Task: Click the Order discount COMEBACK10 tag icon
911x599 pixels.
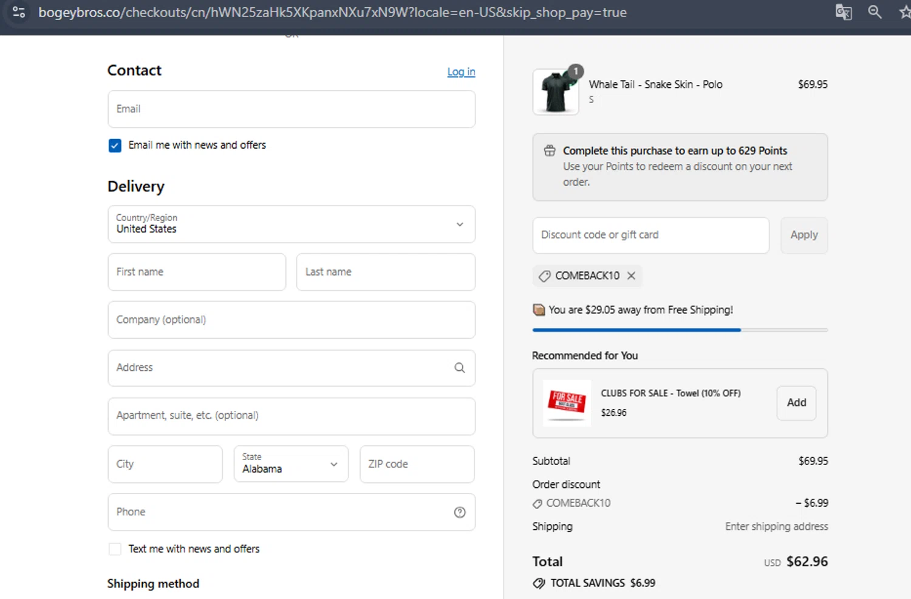Action: click(537, 503)
